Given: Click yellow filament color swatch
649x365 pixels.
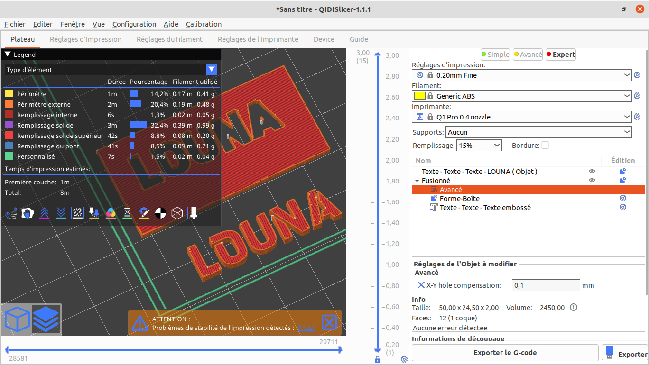Looking at the screenshot, I should 419,96.
